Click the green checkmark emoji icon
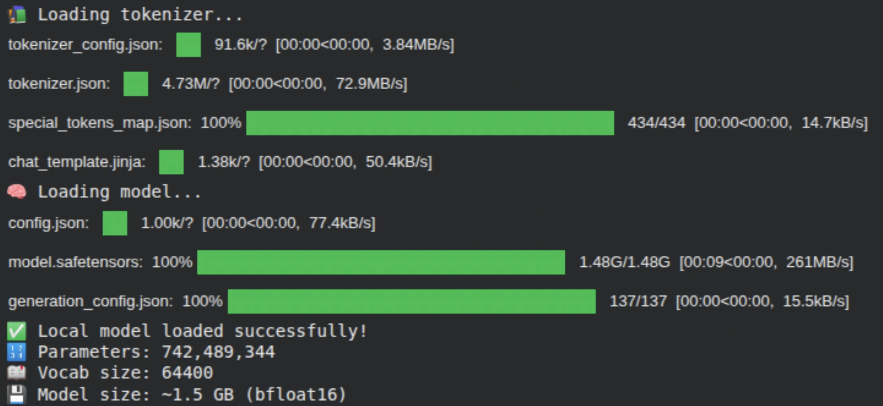This screenshot has width=883, height=406. click(17, 331)
